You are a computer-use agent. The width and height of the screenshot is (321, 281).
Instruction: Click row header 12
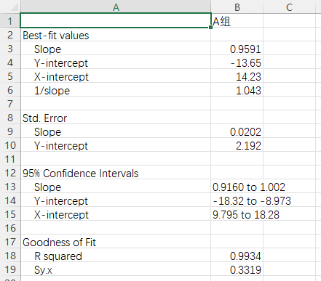(10, 173)
